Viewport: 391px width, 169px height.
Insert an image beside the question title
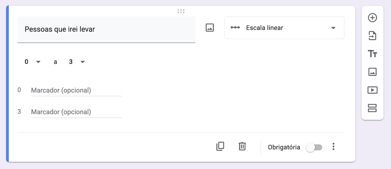click(x=210, y=28)
